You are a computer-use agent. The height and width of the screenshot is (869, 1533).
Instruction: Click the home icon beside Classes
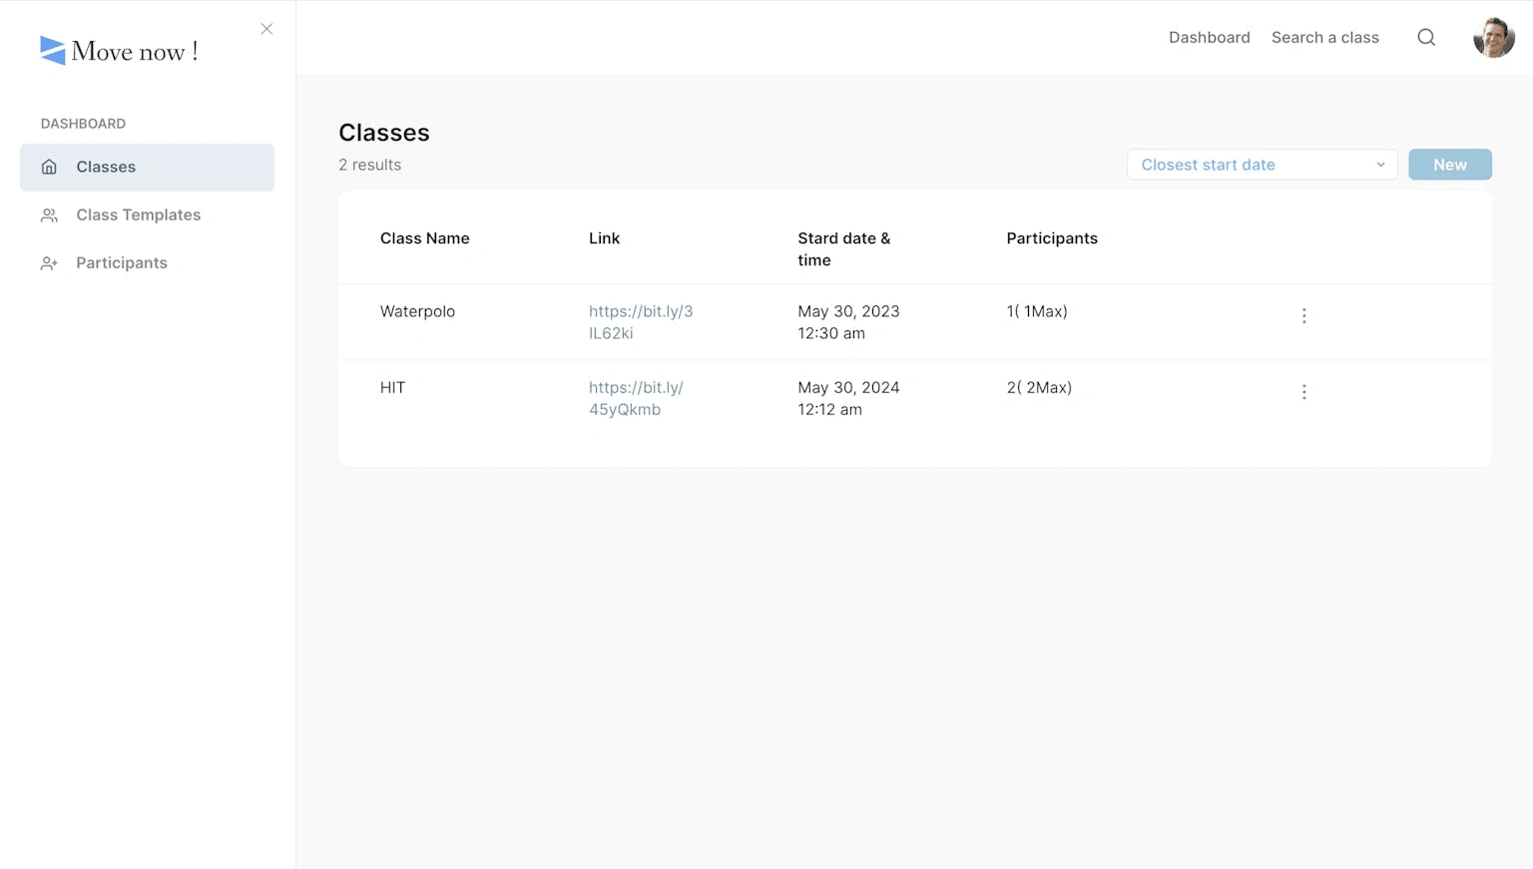coord(49,167)
